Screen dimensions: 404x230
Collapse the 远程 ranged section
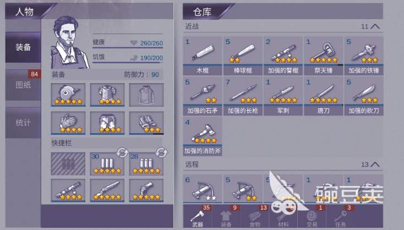[x=375, y=165]
